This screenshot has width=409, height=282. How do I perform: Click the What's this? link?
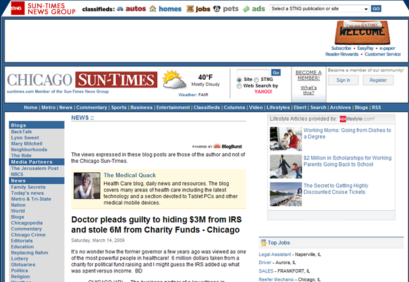coord(309,90)
